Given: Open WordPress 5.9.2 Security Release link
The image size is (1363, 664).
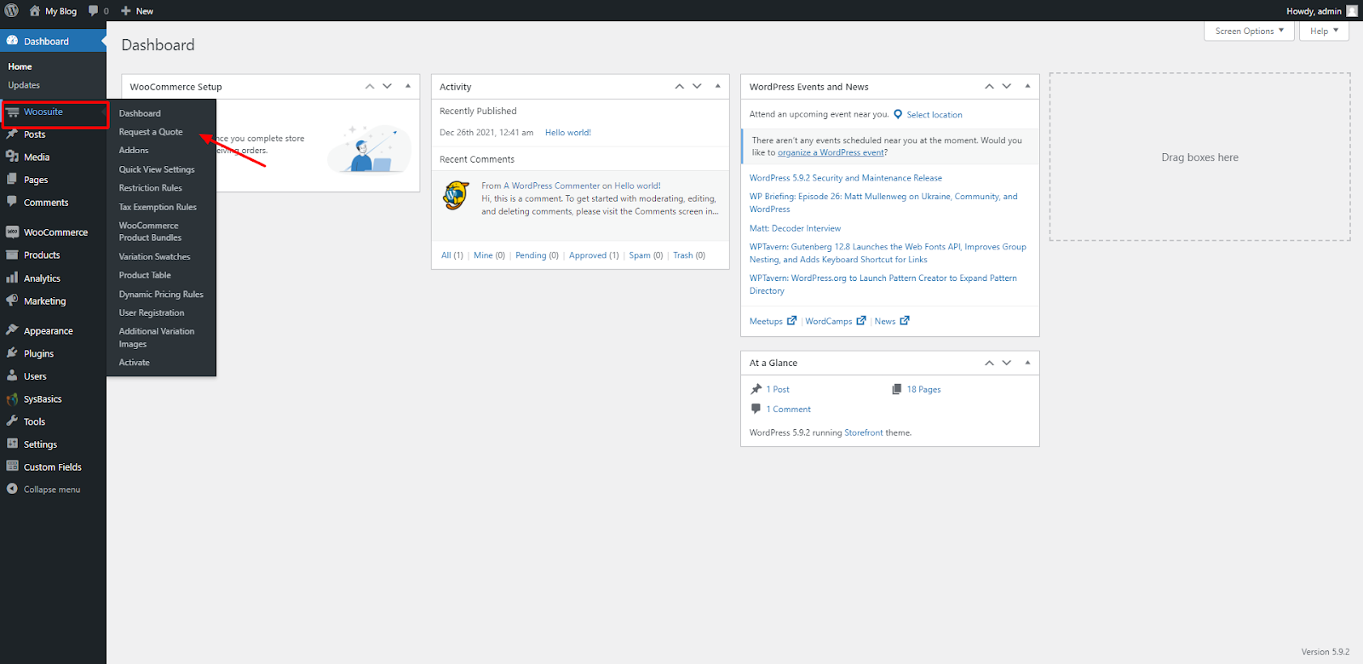Looking at the screenshot, I should click(846, 178).
